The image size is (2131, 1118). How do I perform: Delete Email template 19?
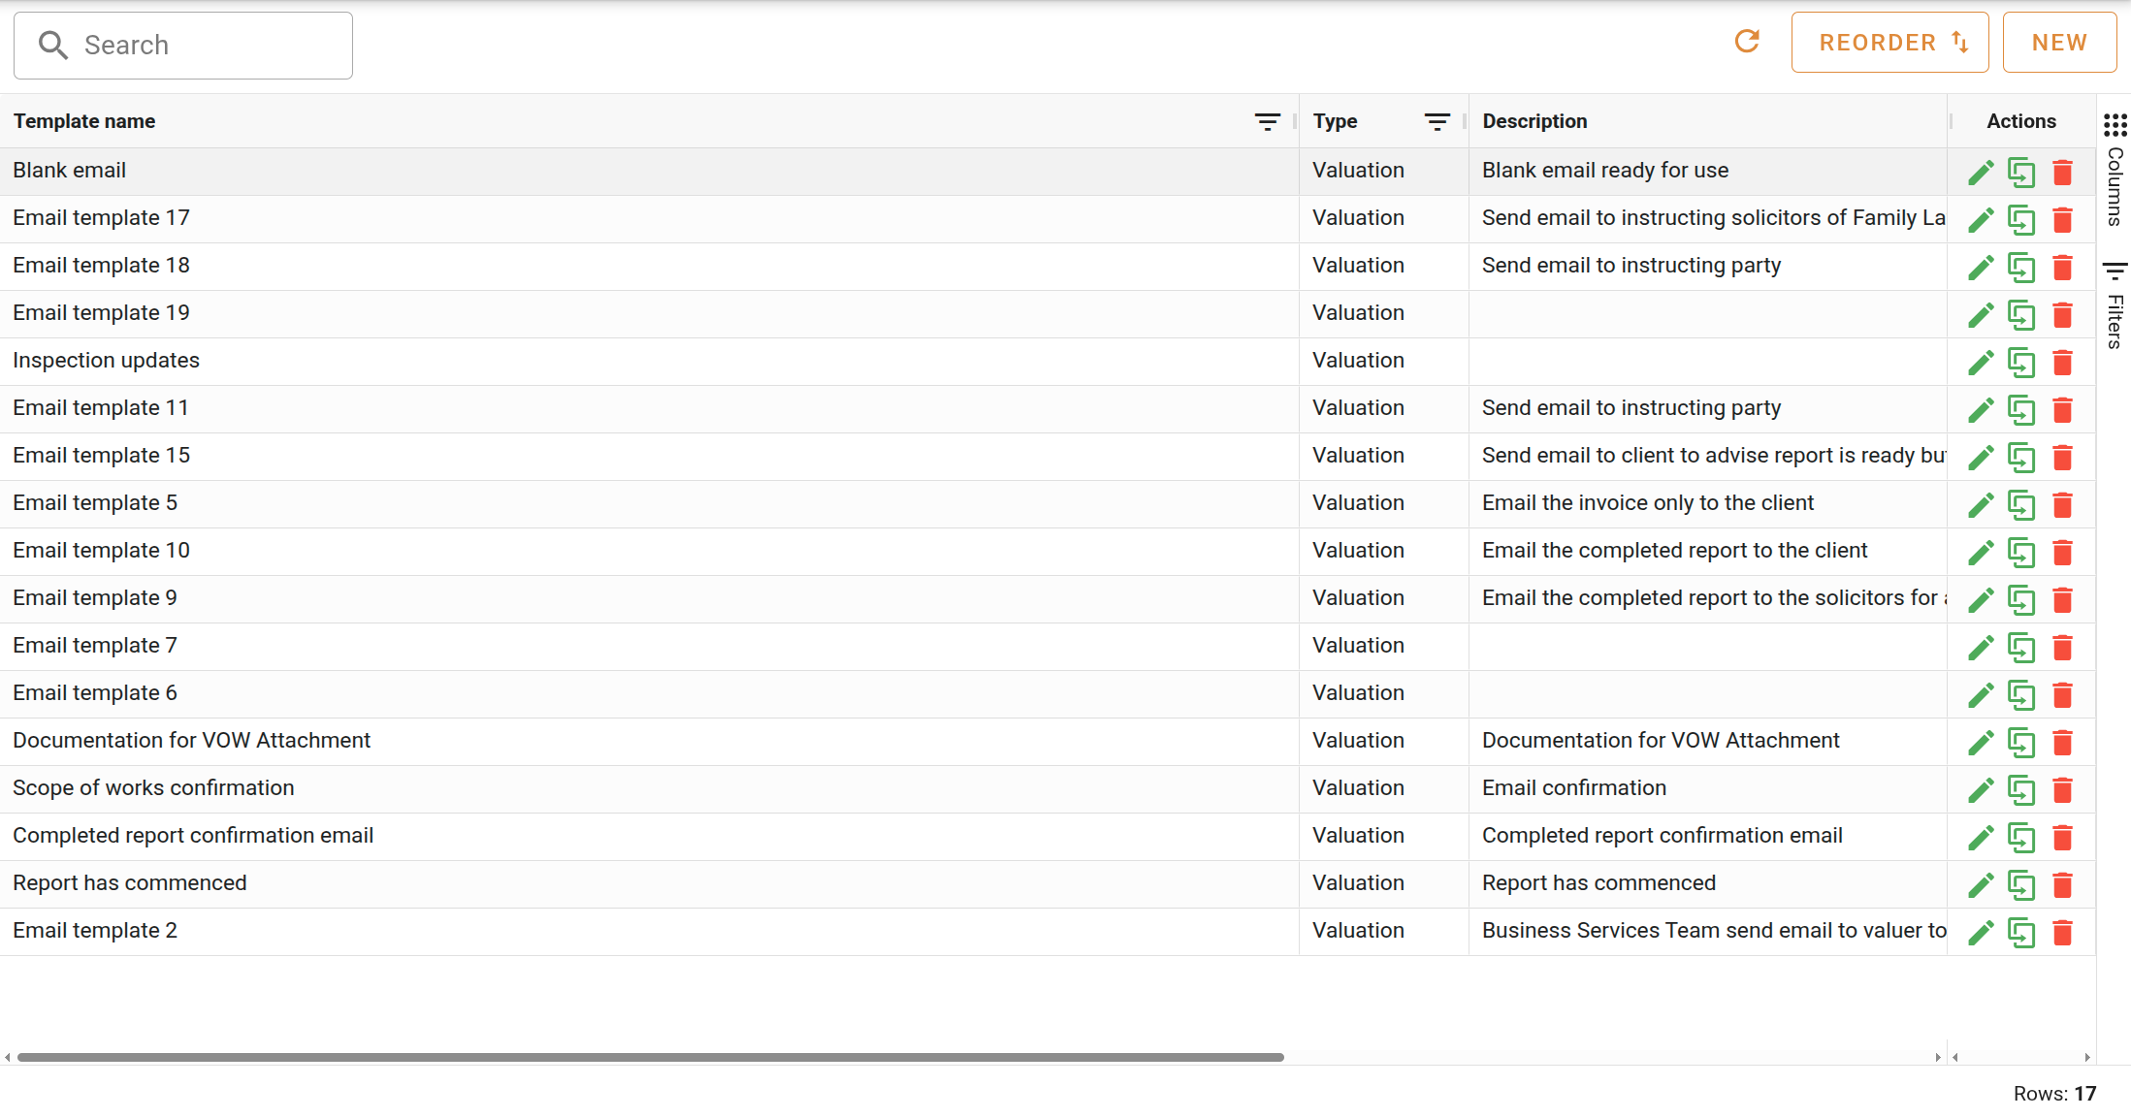(2062, 315)
